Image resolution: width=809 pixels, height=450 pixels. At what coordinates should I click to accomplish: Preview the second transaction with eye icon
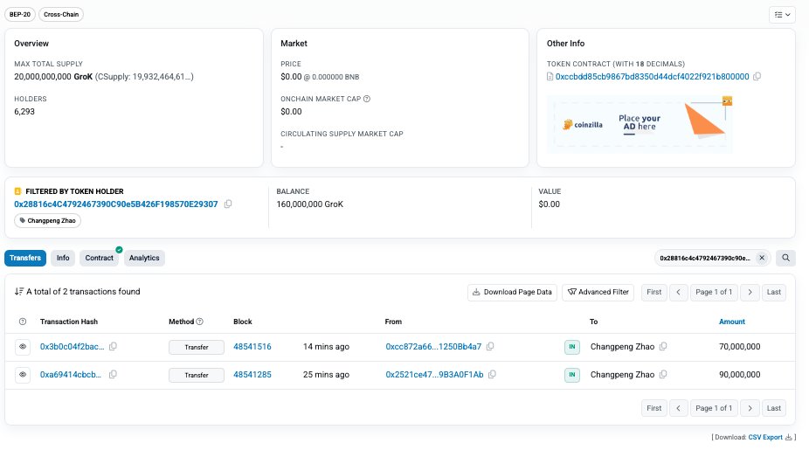pyautogui.click(x=23, y=375)
